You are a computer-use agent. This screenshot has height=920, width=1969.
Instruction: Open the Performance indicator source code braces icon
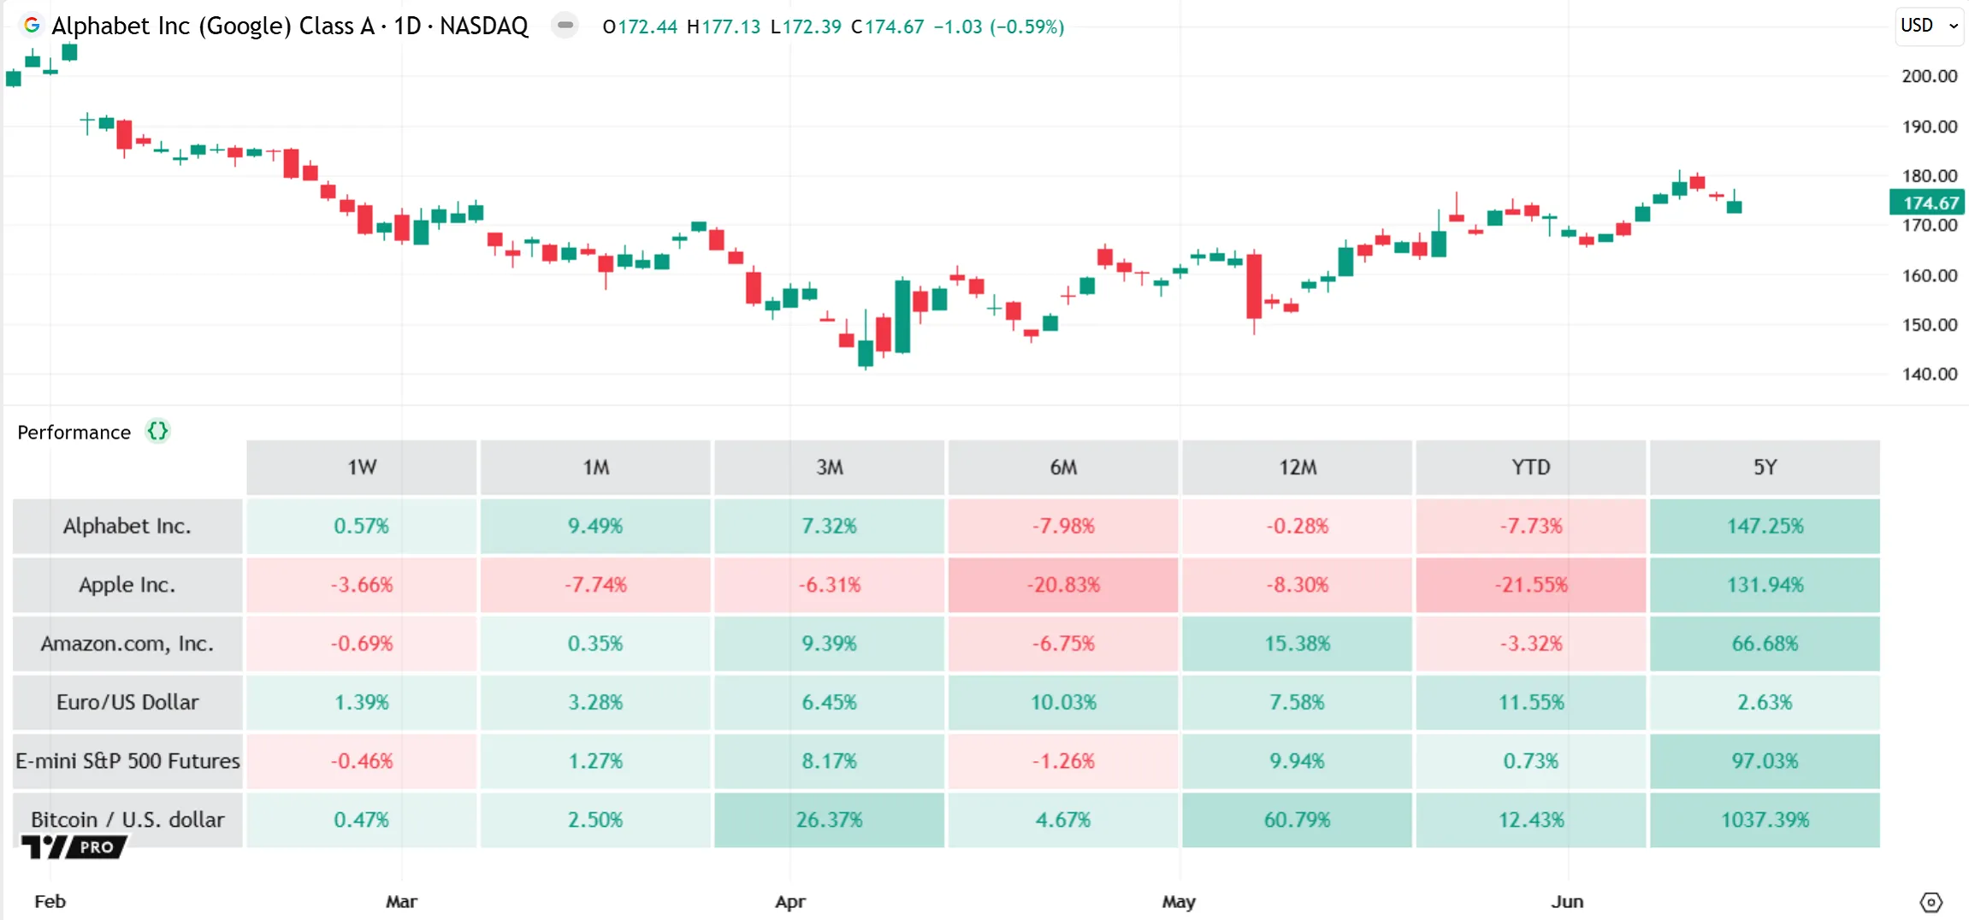point(157,431)
